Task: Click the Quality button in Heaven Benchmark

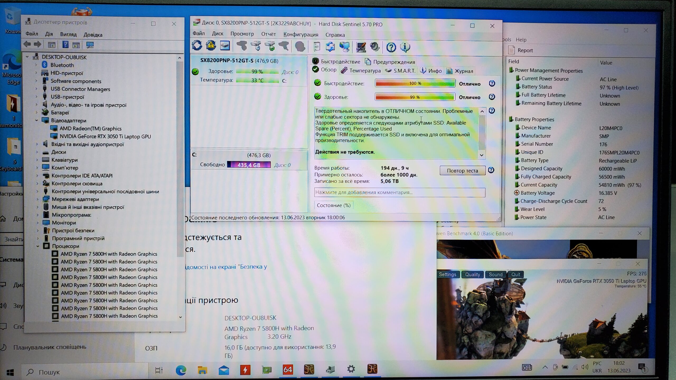Action: [472, 274]
